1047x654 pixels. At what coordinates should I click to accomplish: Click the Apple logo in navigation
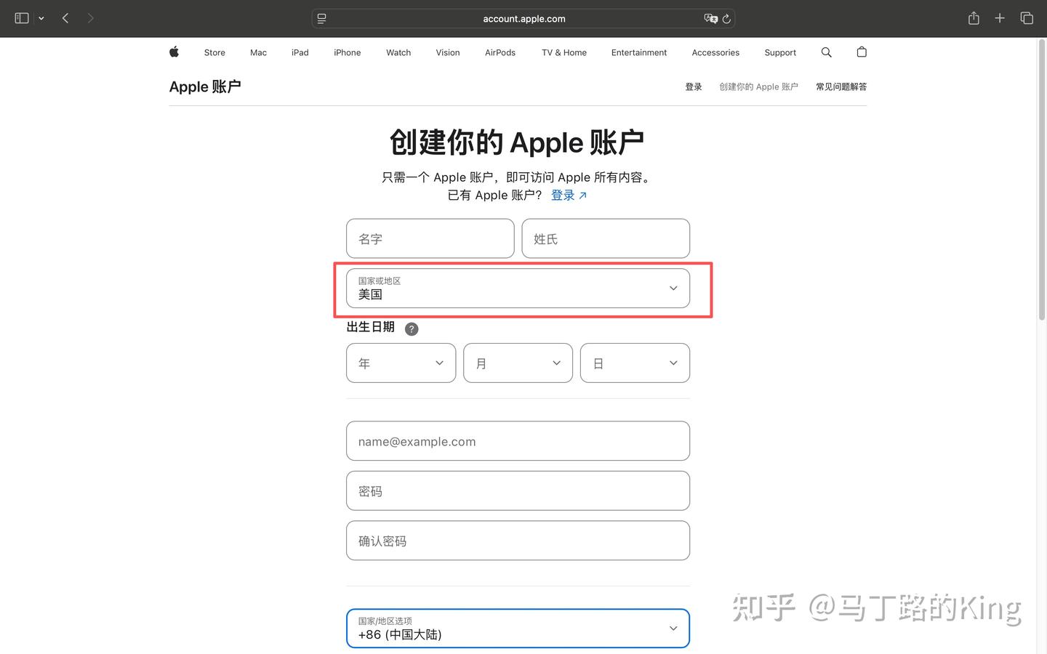click(x=174, y=52)
